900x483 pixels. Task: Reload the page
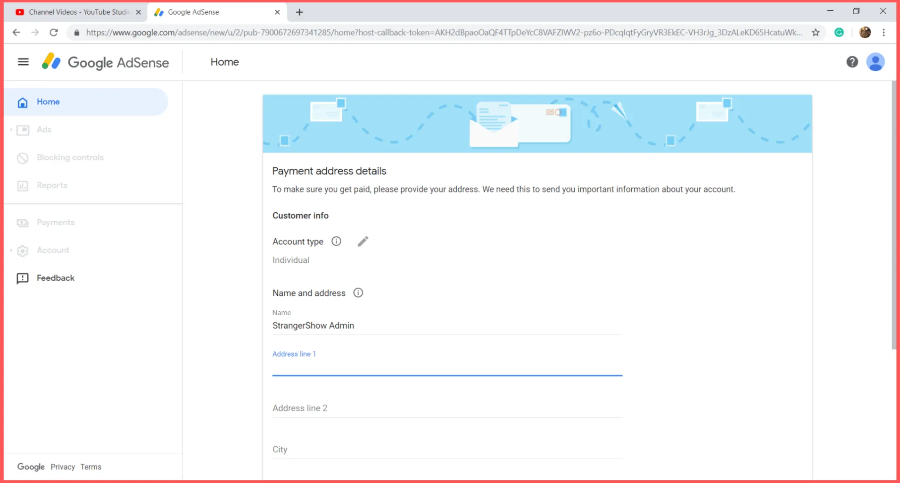(54, 33)
